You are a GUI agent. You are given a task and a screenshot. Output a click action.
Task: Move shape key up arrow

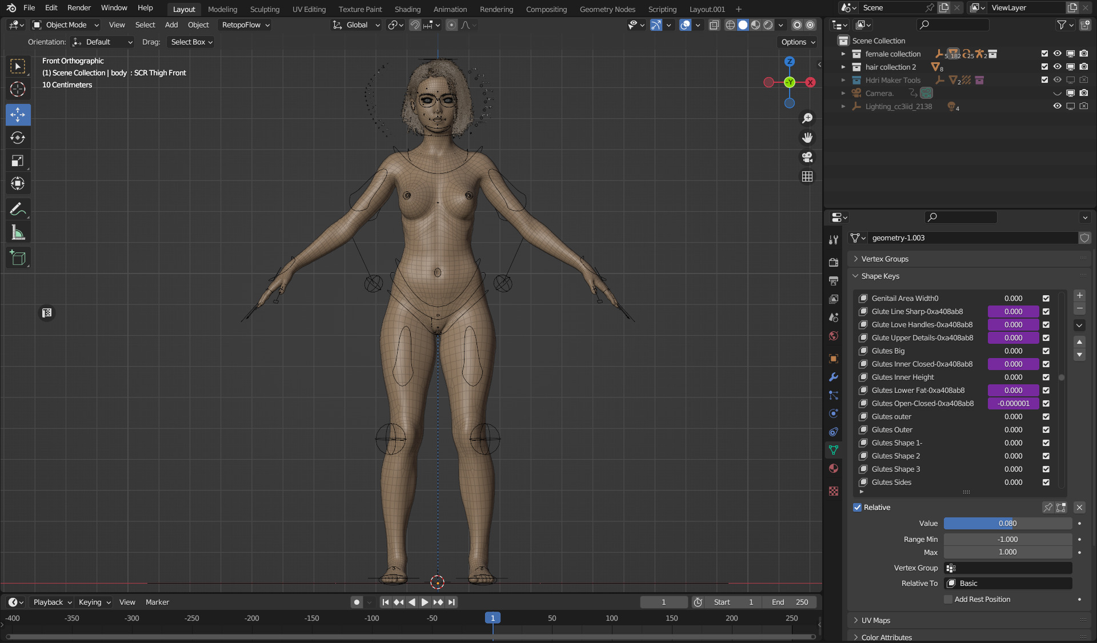(1079, 342)
